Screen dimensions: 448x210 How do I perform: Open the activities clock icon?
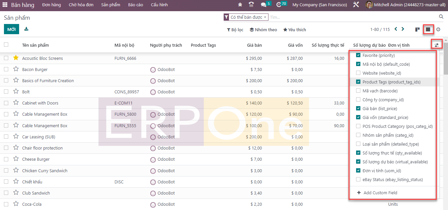[x=279, y=5]
